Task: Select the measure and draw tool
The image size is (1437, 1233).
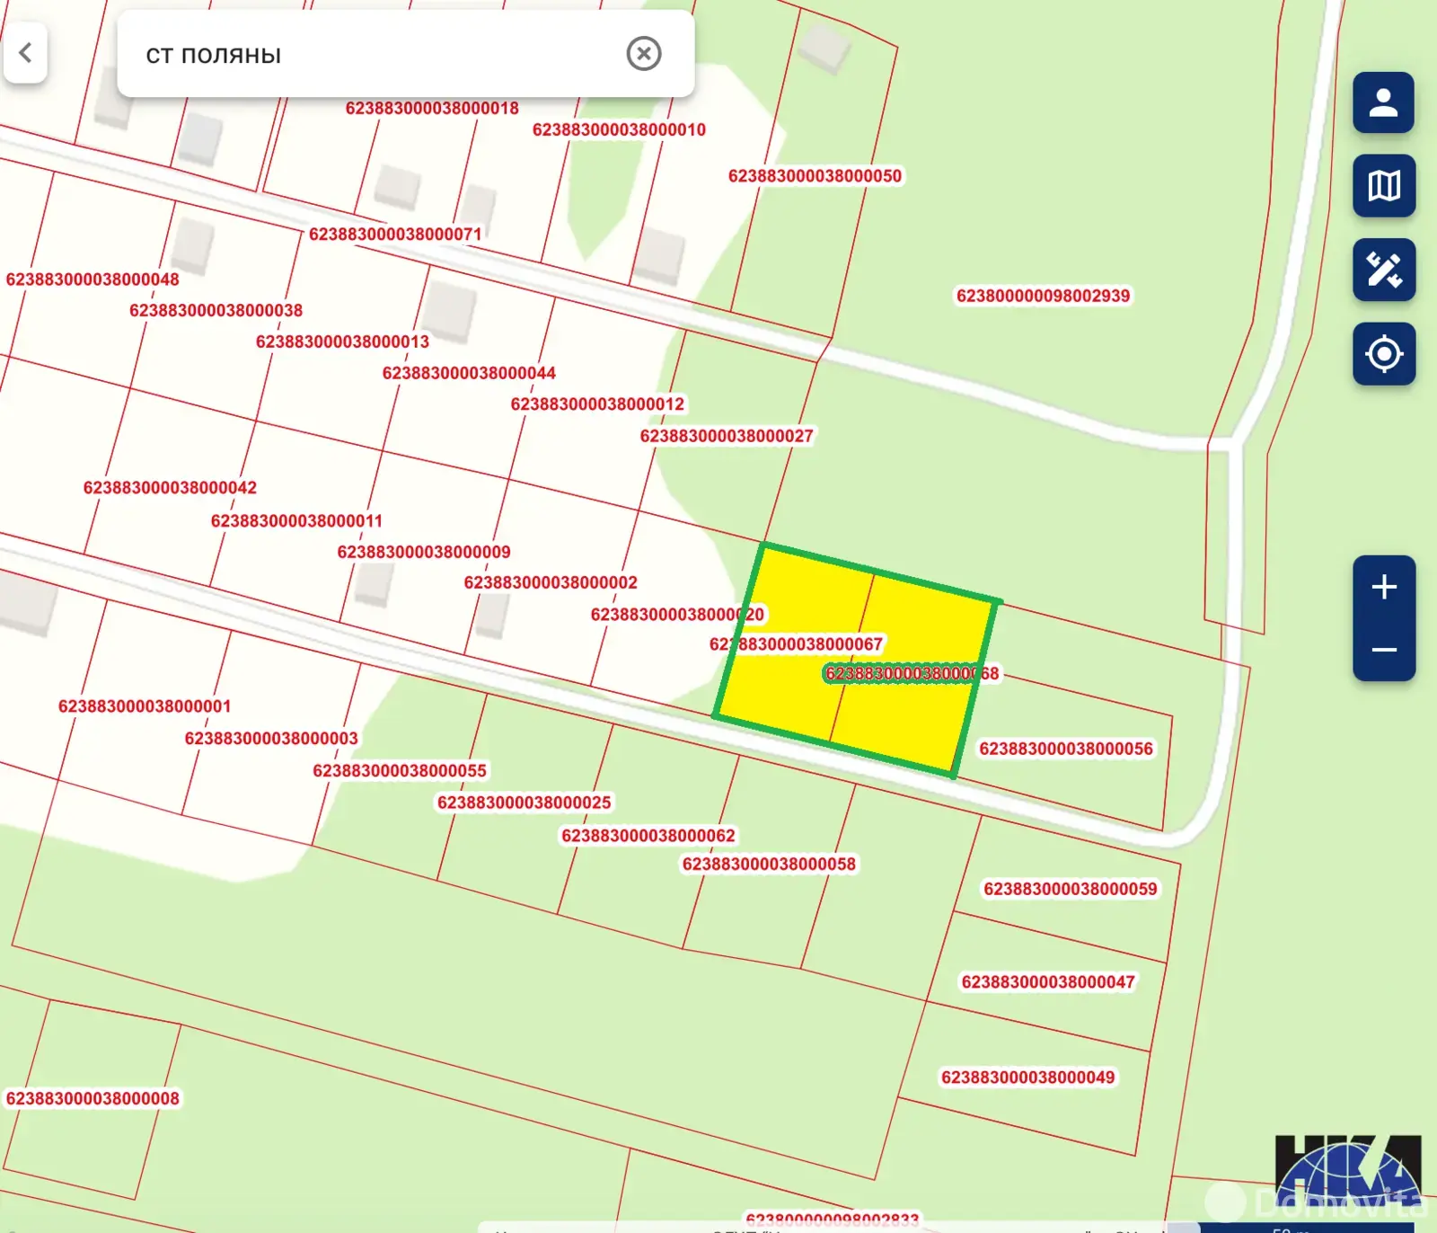Action: coord(1383,270)
